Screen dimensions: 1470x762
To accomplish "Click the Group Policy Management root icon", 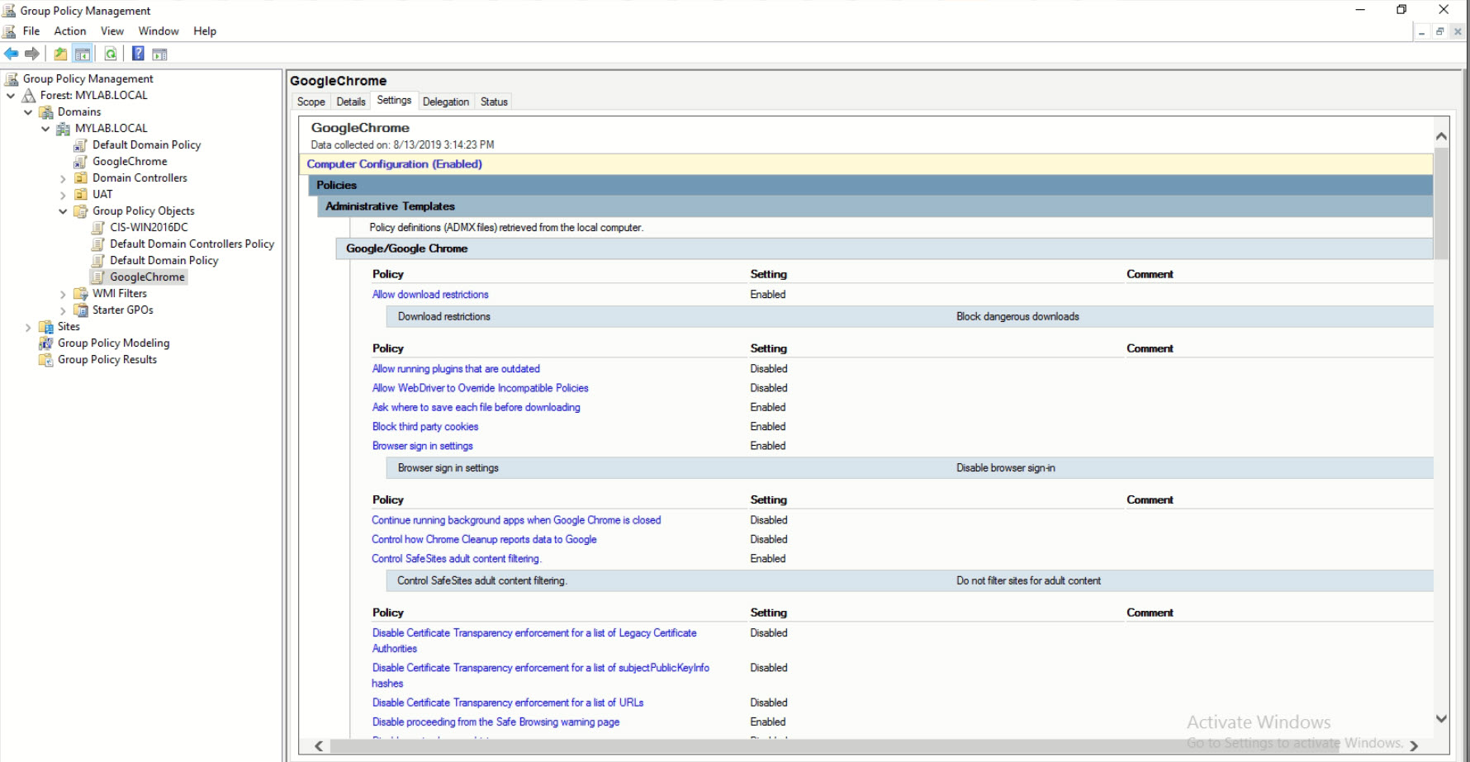I will 12,78.
